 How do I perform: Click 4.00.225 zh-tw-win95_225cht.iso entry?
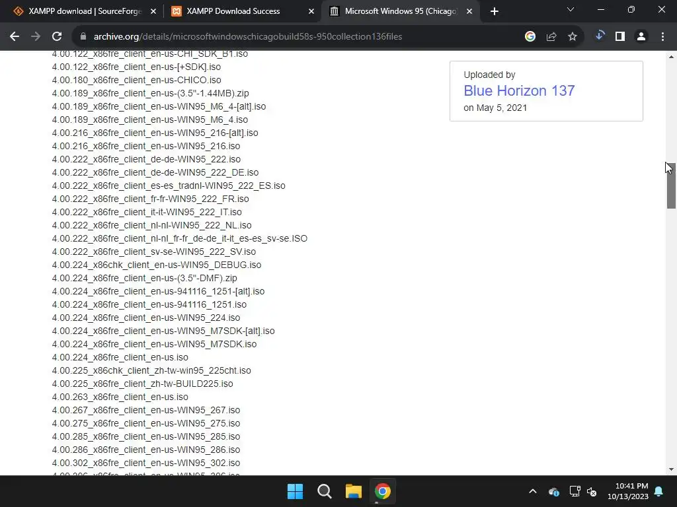[x=151, y=371]
